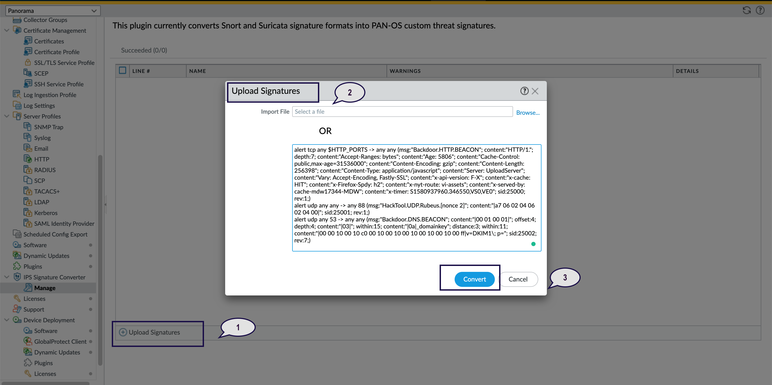Select Manage under IPS Signature Converter
Screen dimensions: 772x385
coord(45,288)
